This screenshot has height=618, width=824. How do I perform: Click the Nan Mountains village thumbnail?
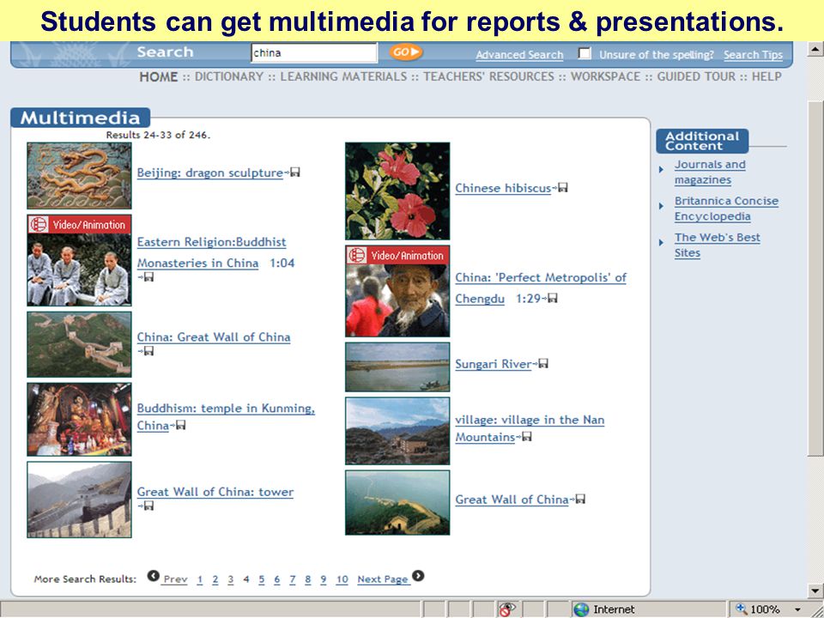click(397, 431)
